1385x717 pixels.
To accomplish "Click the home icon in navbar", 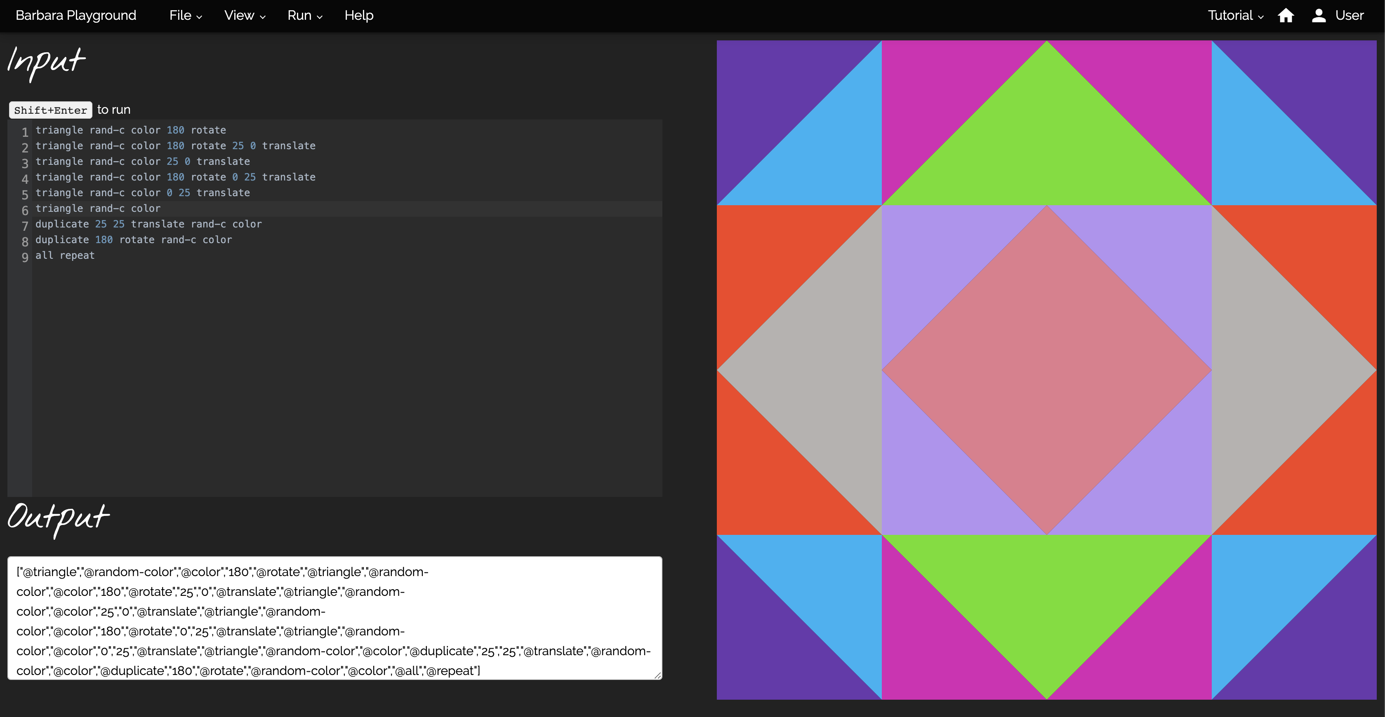I will (1286, 16).
